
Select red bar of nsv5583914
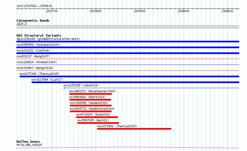click(90, 100)
